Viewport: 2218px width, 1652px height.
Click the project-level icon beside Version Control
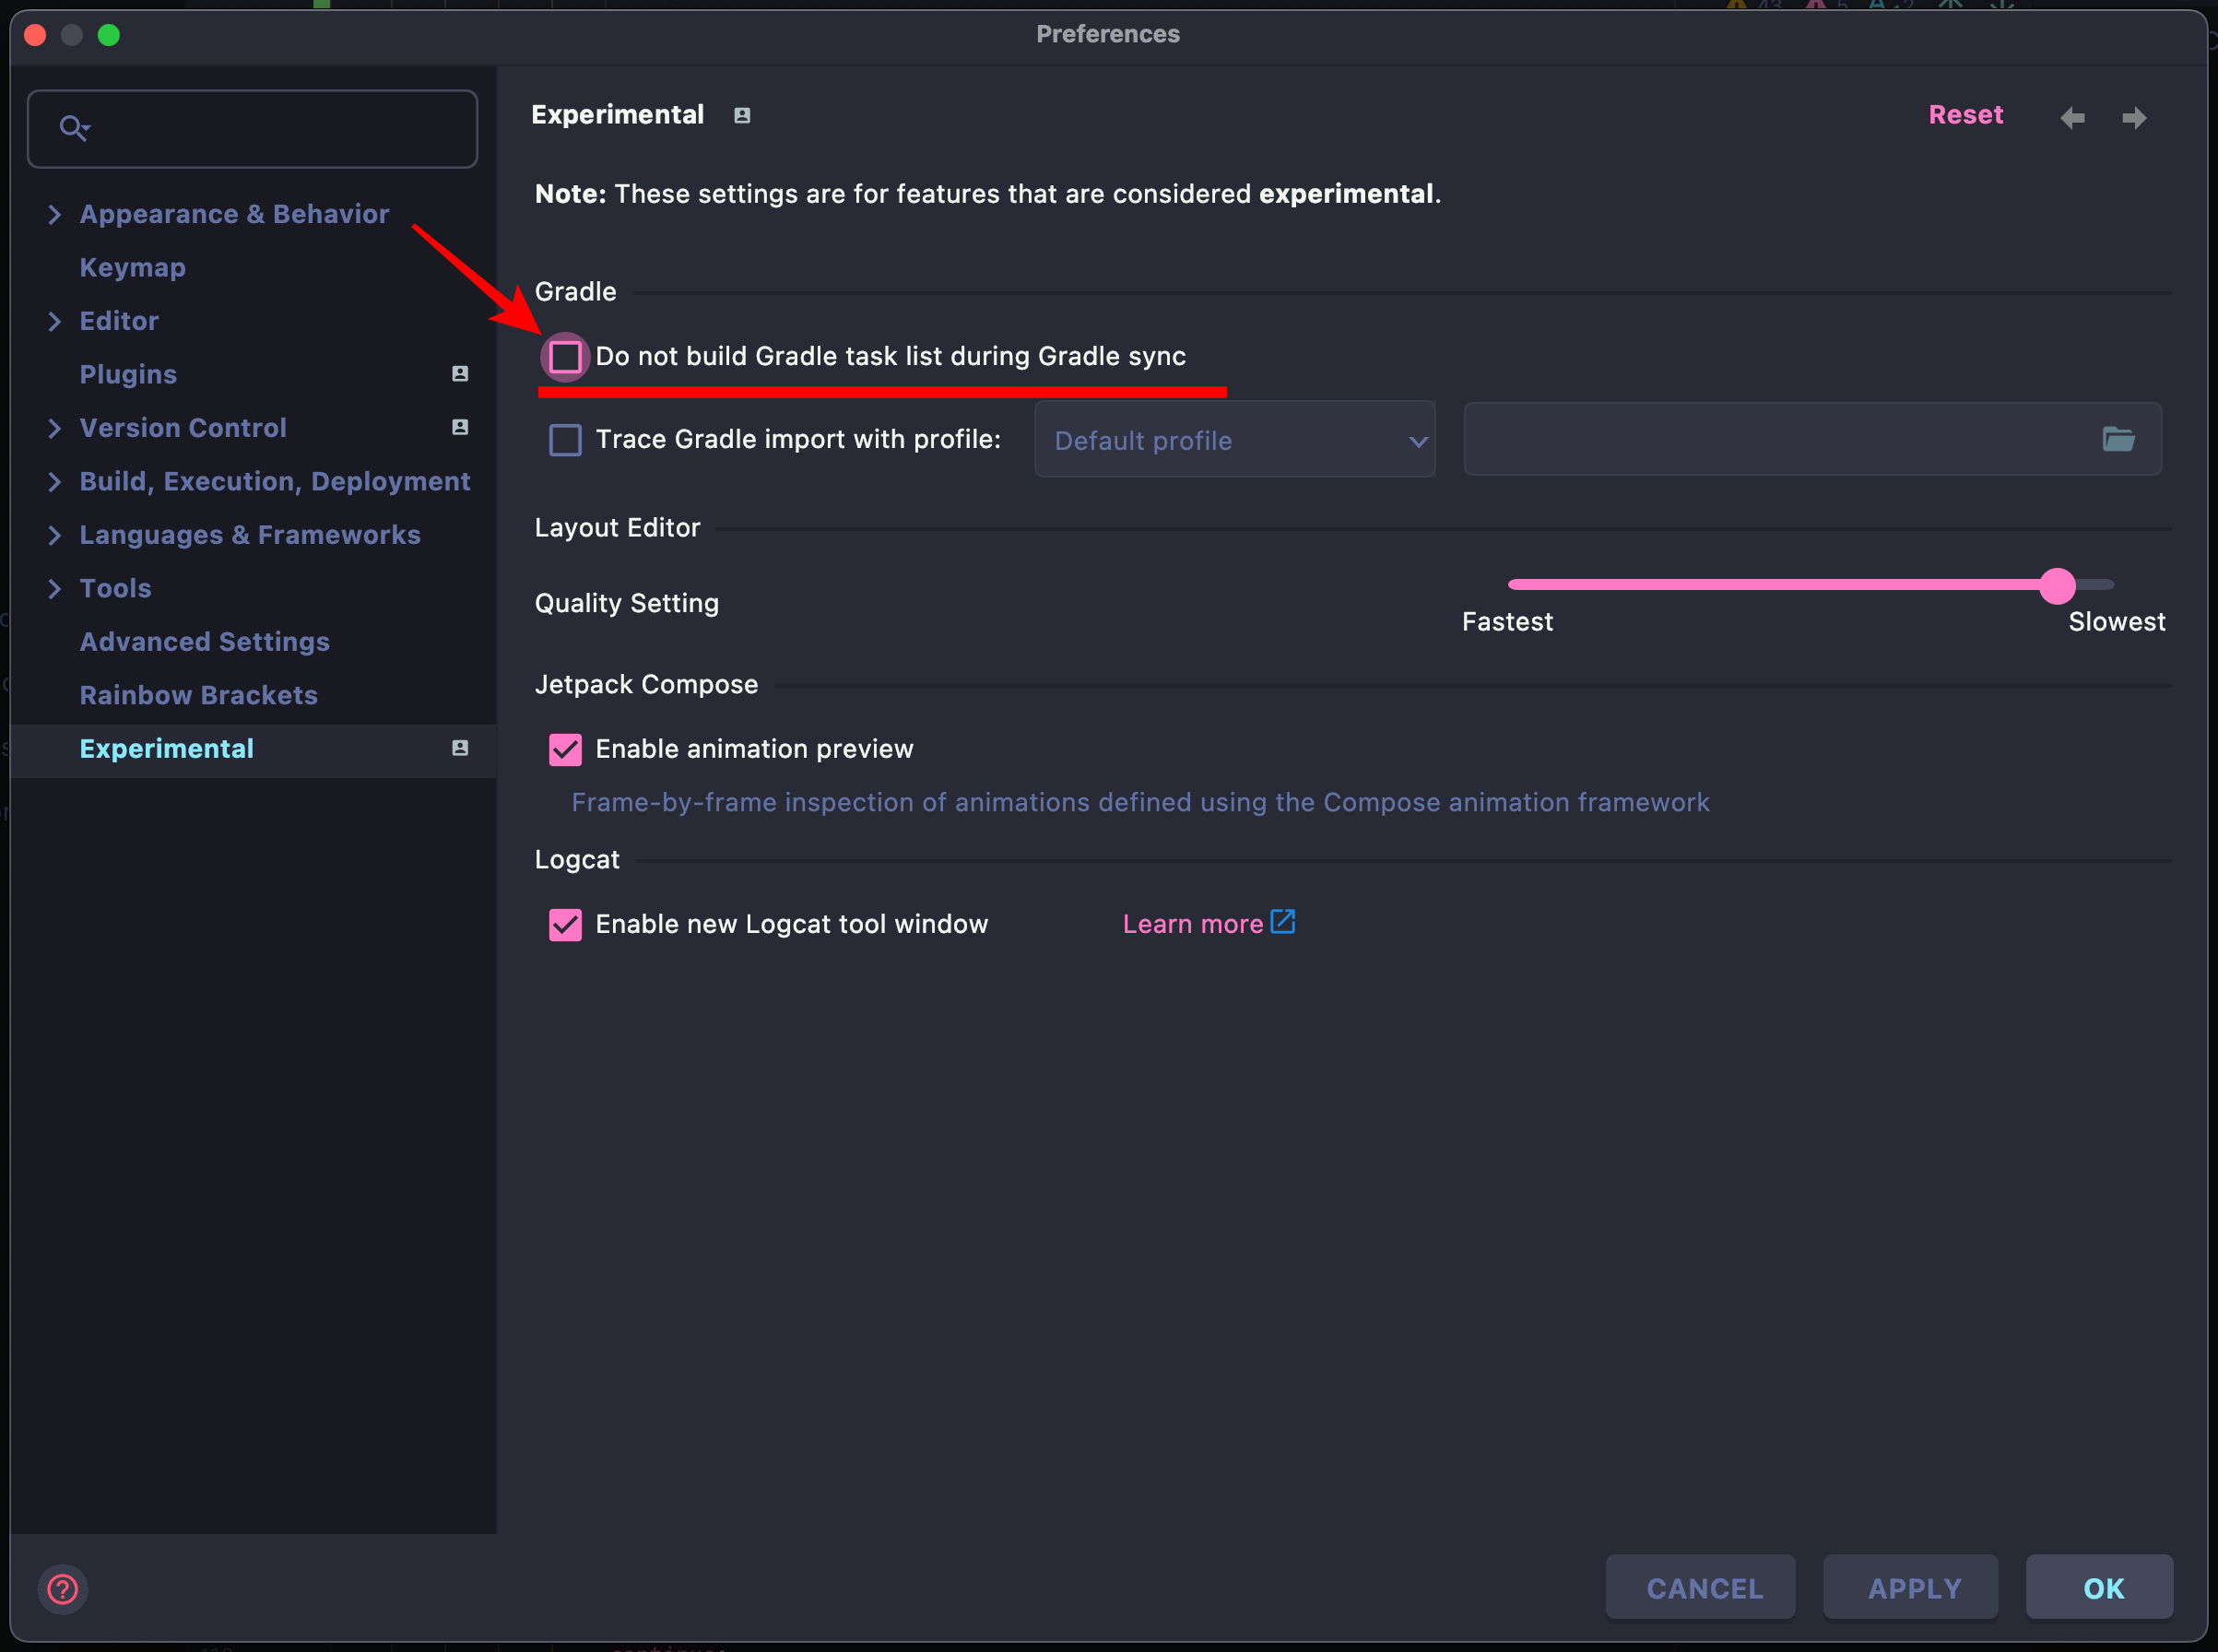pos(460,427)
